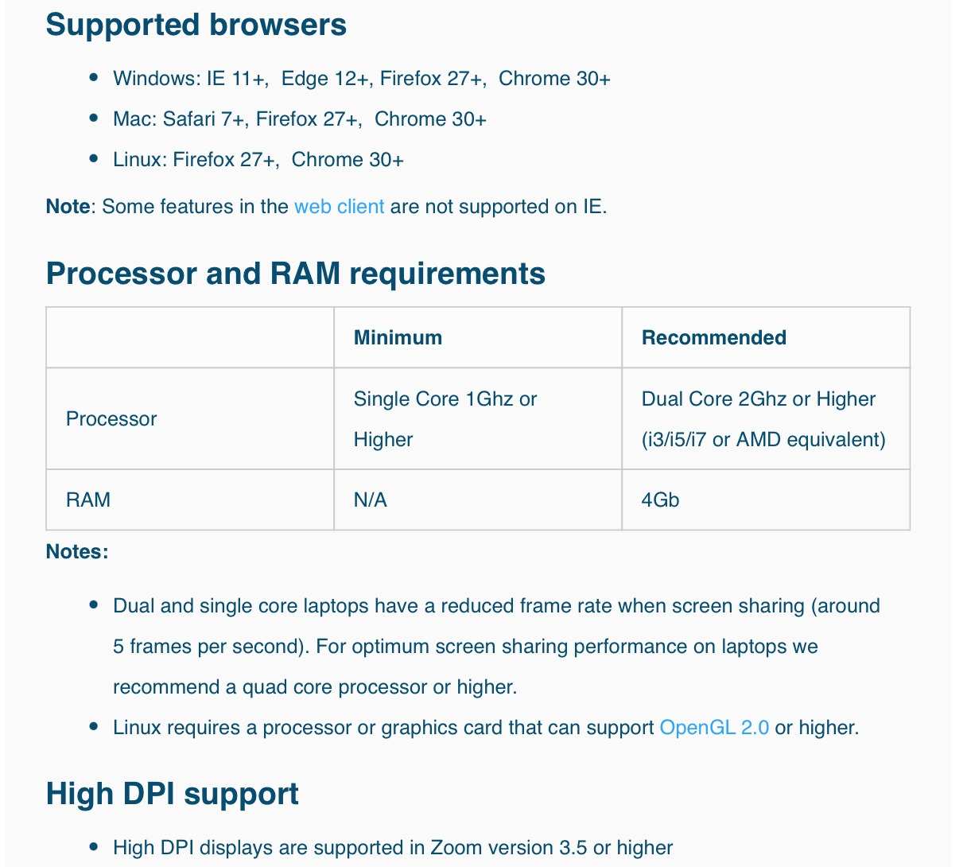
Task: Click the bold Note label about IE
Action: 68,207
